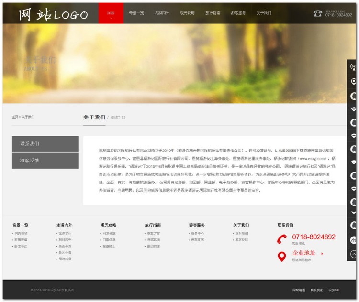Click the back-to-top circle arrow icon
The image size is (359, 302).
353,254
